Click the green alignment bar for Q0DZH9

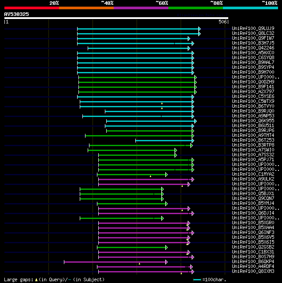tap(137, 82)
